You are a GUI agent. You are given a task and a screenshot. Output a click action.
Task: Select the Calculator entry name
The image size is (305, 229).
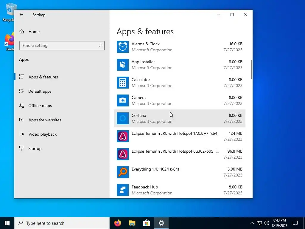(x=141, y=80)
